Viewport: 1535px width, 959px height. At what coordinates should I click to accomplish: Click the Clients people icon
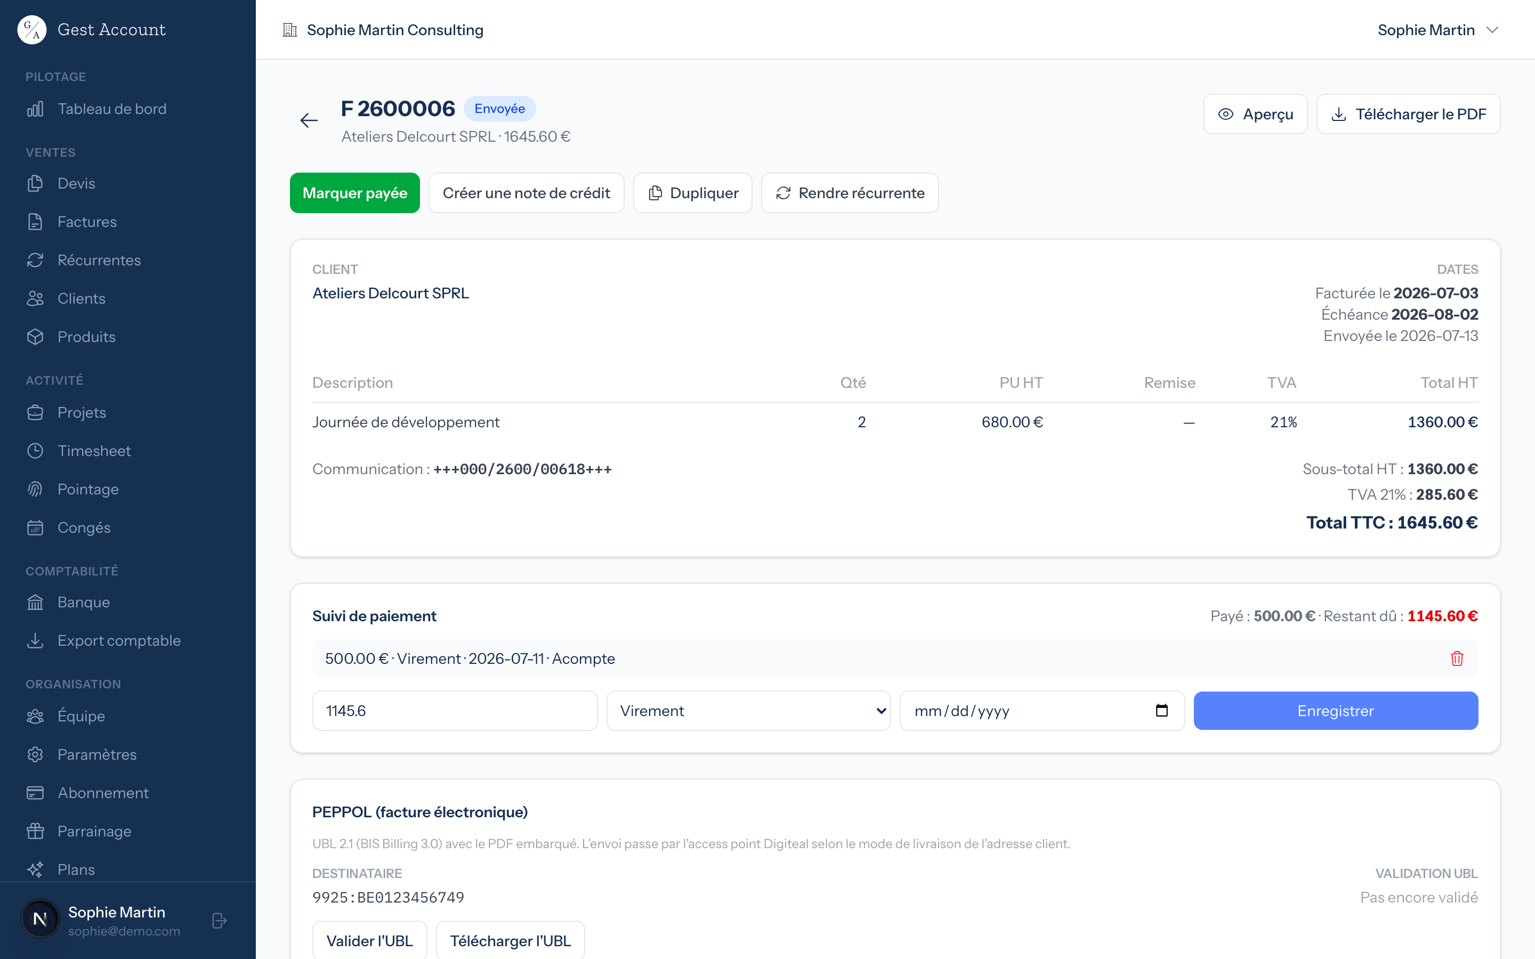click(x=36, y=299)
